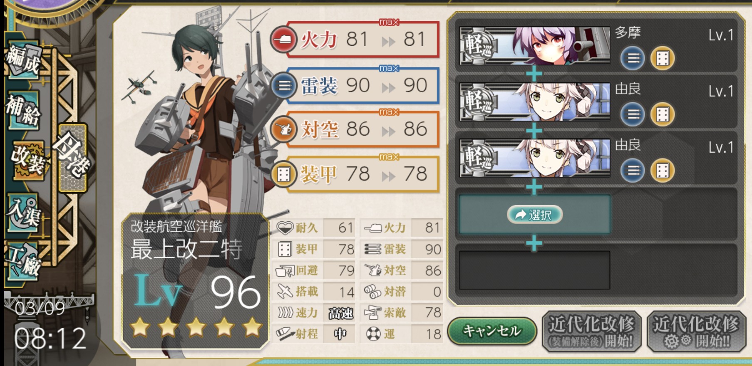Click the red 火力 firepower stat icon

(x=283, y=40)
